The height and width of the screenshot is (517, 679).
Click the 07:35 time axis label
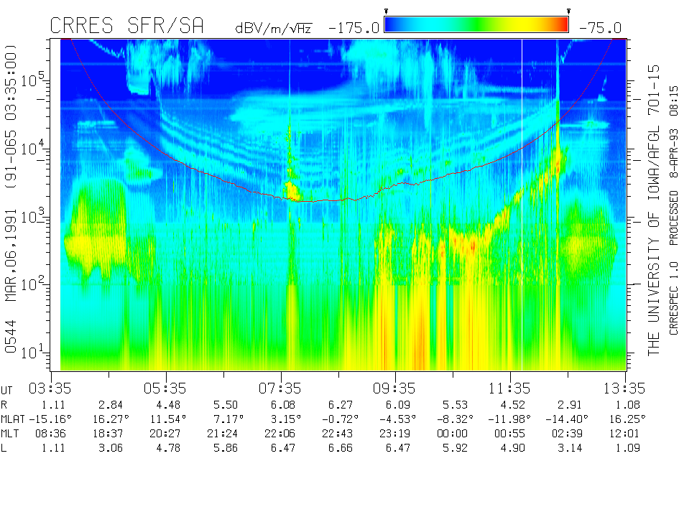pos(281,388)
